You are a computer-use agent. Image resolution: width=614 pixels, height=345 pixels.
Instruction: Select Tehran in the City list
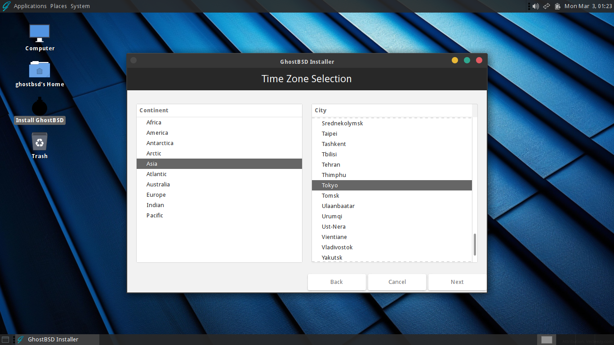click(392, 165)
